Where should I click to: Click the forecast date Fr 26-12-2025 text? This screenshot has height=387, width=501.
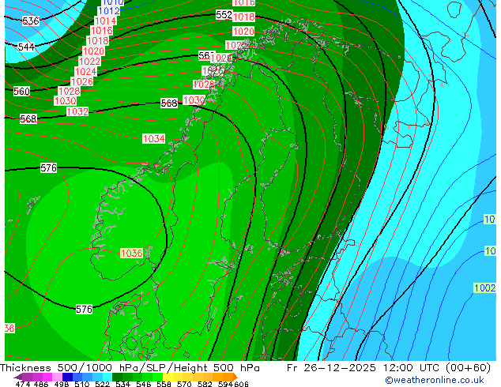331,368
